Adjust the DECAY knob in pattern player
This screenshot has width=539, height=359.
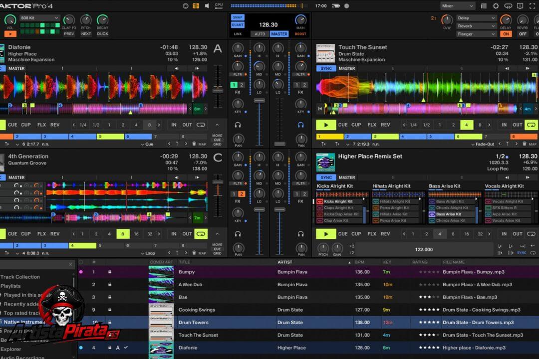tap(102, 20)
